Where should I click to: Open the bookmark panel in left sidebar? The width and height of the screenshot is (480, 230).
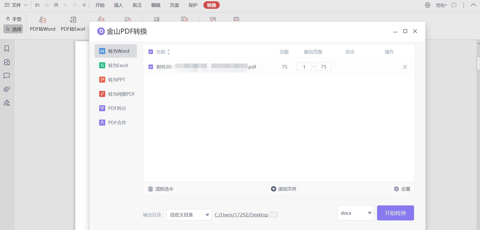7,48
